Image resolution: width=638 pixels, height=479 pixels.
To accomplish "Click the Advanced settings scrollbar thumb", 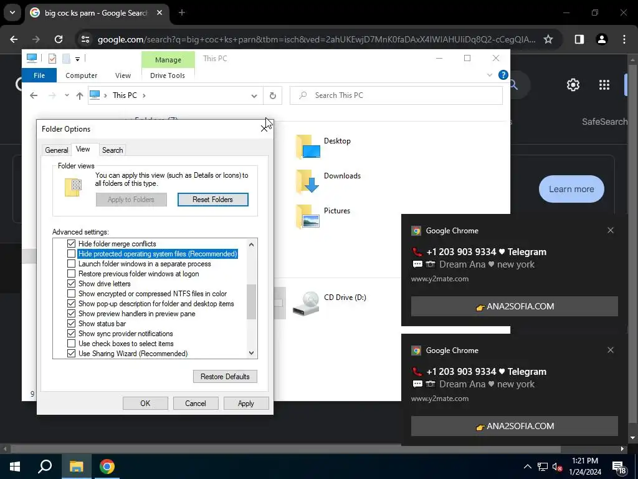I will [x=252, y=301].
